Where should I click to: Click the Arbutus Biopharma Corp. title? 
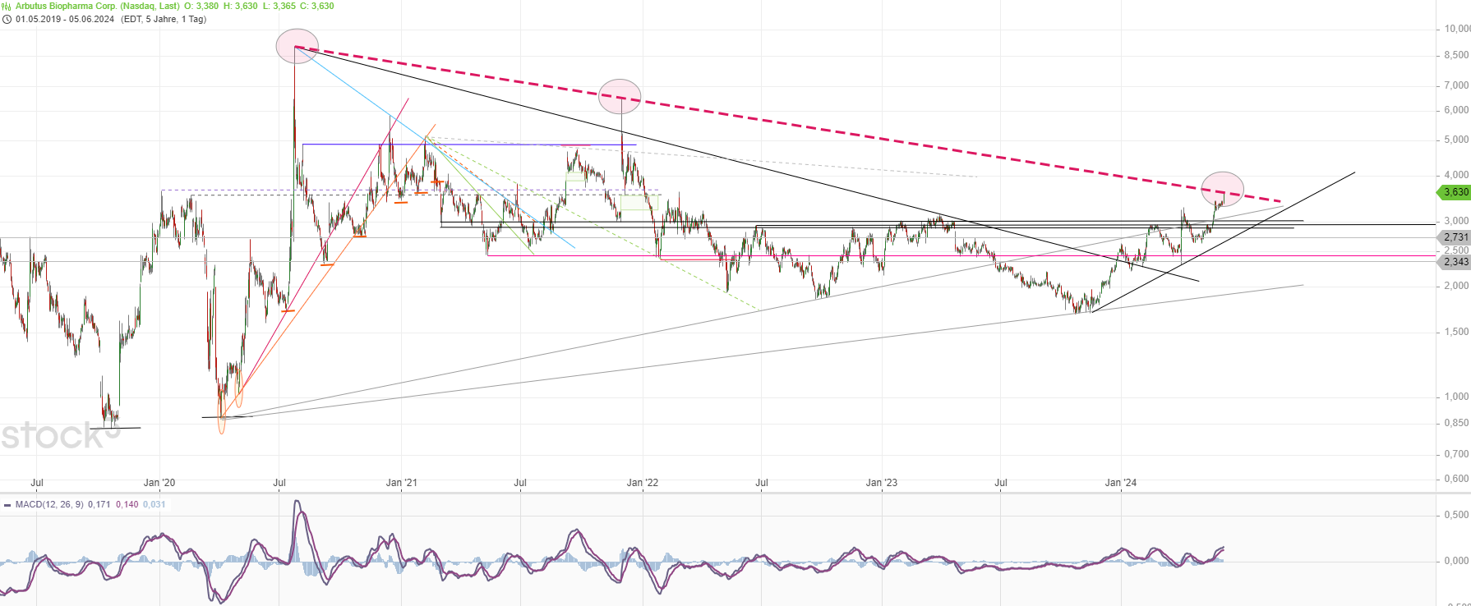coord(97,7)
